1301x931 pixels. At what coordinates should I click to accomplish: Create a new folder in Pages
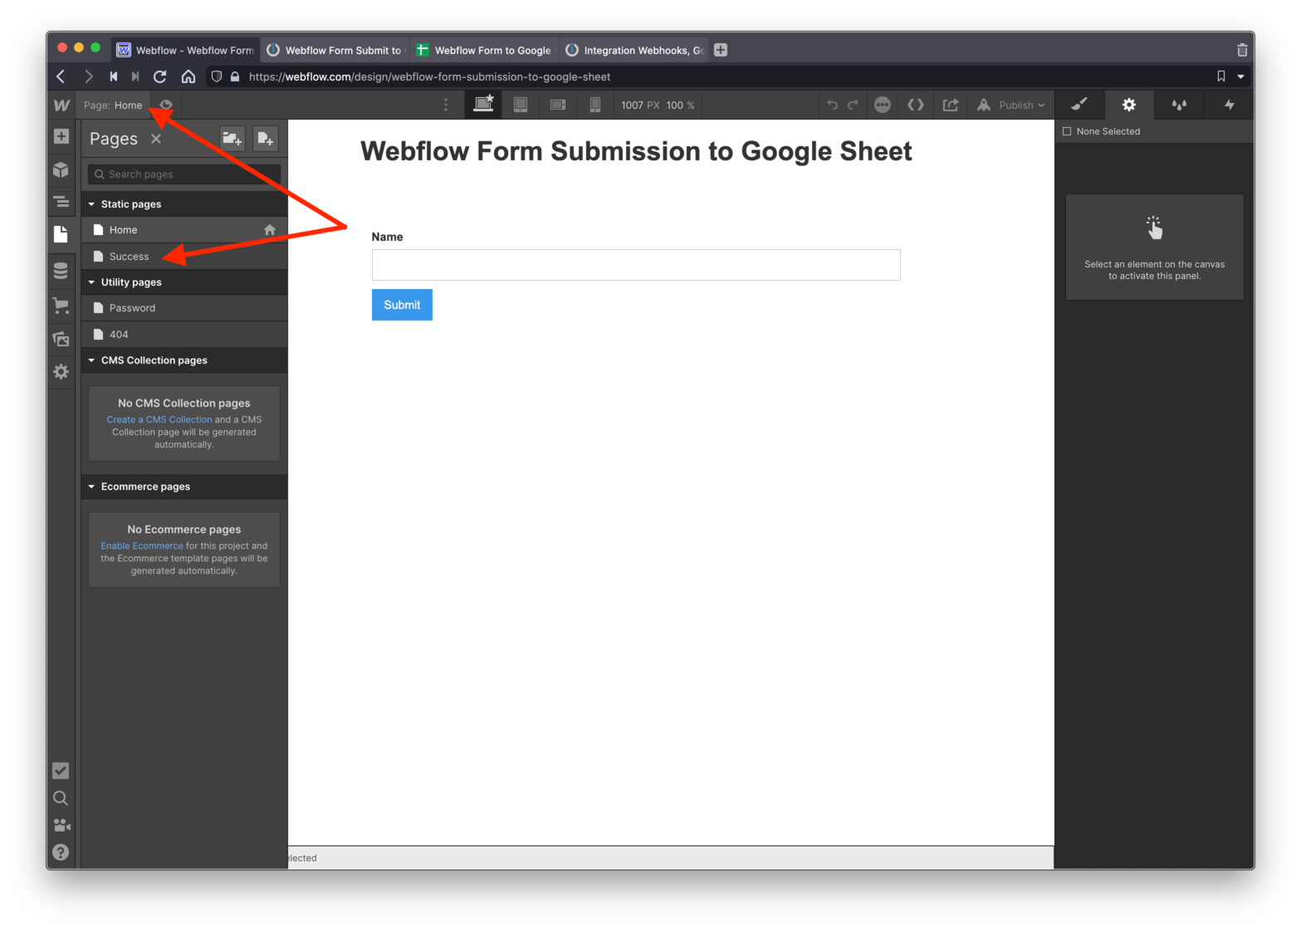point(232,139)
